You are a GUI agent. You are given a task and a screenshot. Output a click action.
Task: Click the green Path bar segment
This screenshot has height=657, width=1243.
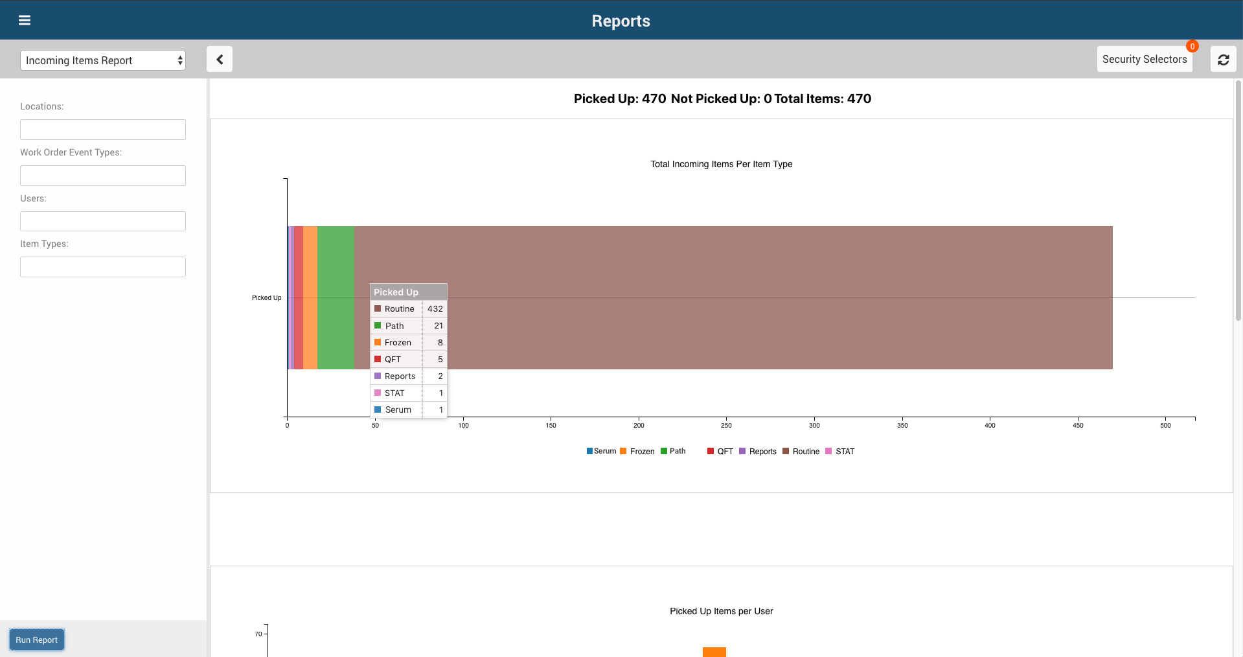click(x=336, y=259)
